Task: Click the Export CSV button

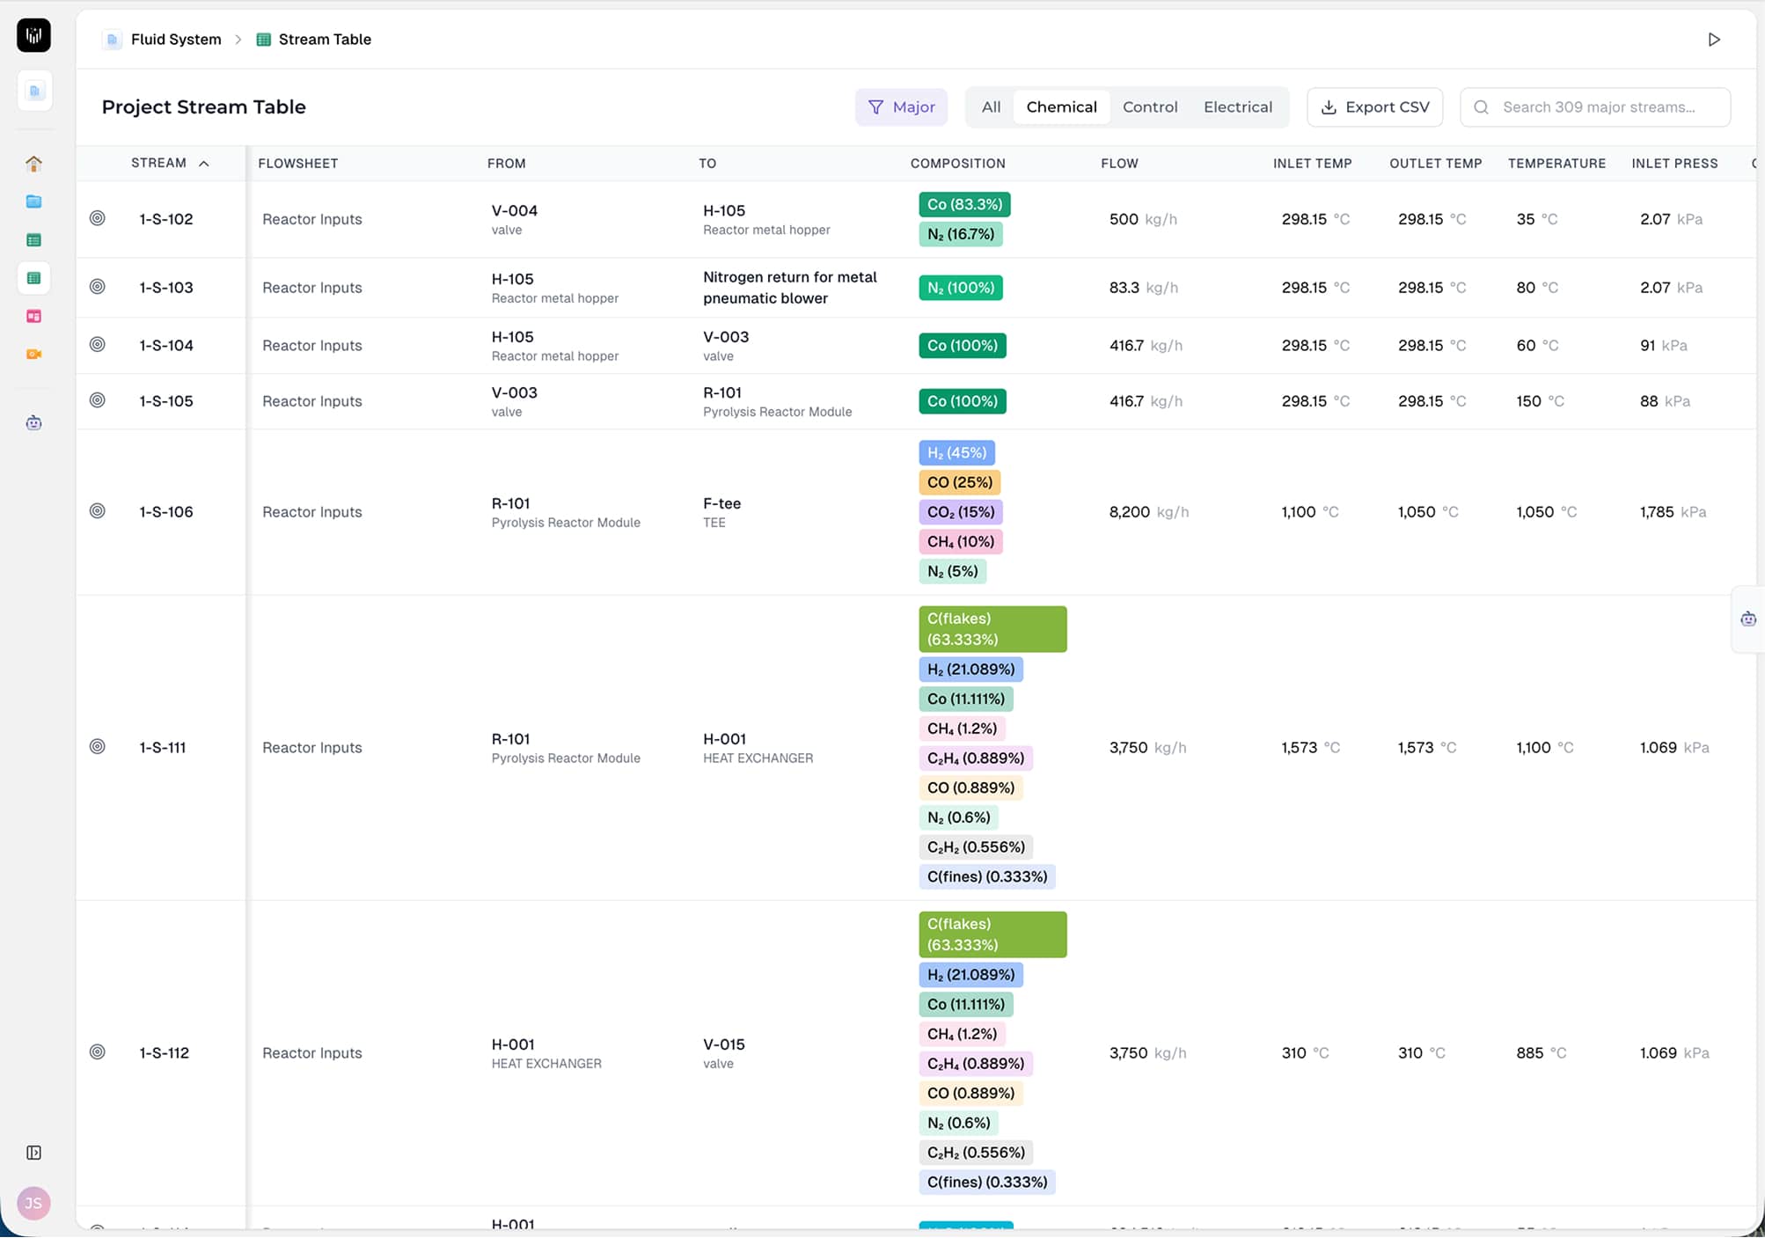Action: (x=1374, y=107)
